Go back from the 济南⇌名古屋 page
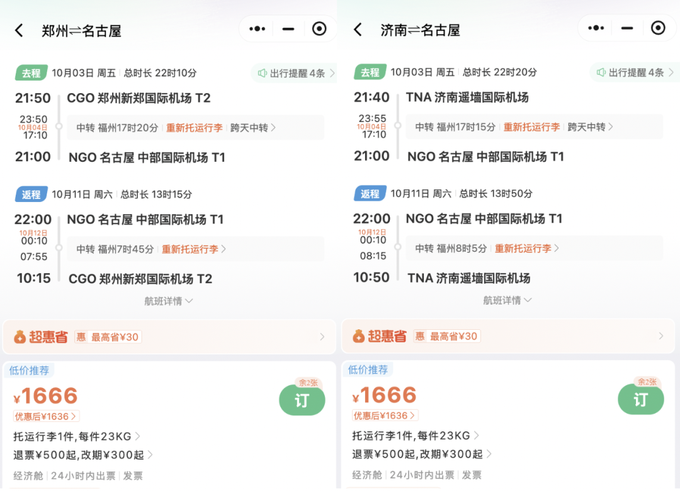Viewport: 680px width, 491px height. click(x=358, y=30)
